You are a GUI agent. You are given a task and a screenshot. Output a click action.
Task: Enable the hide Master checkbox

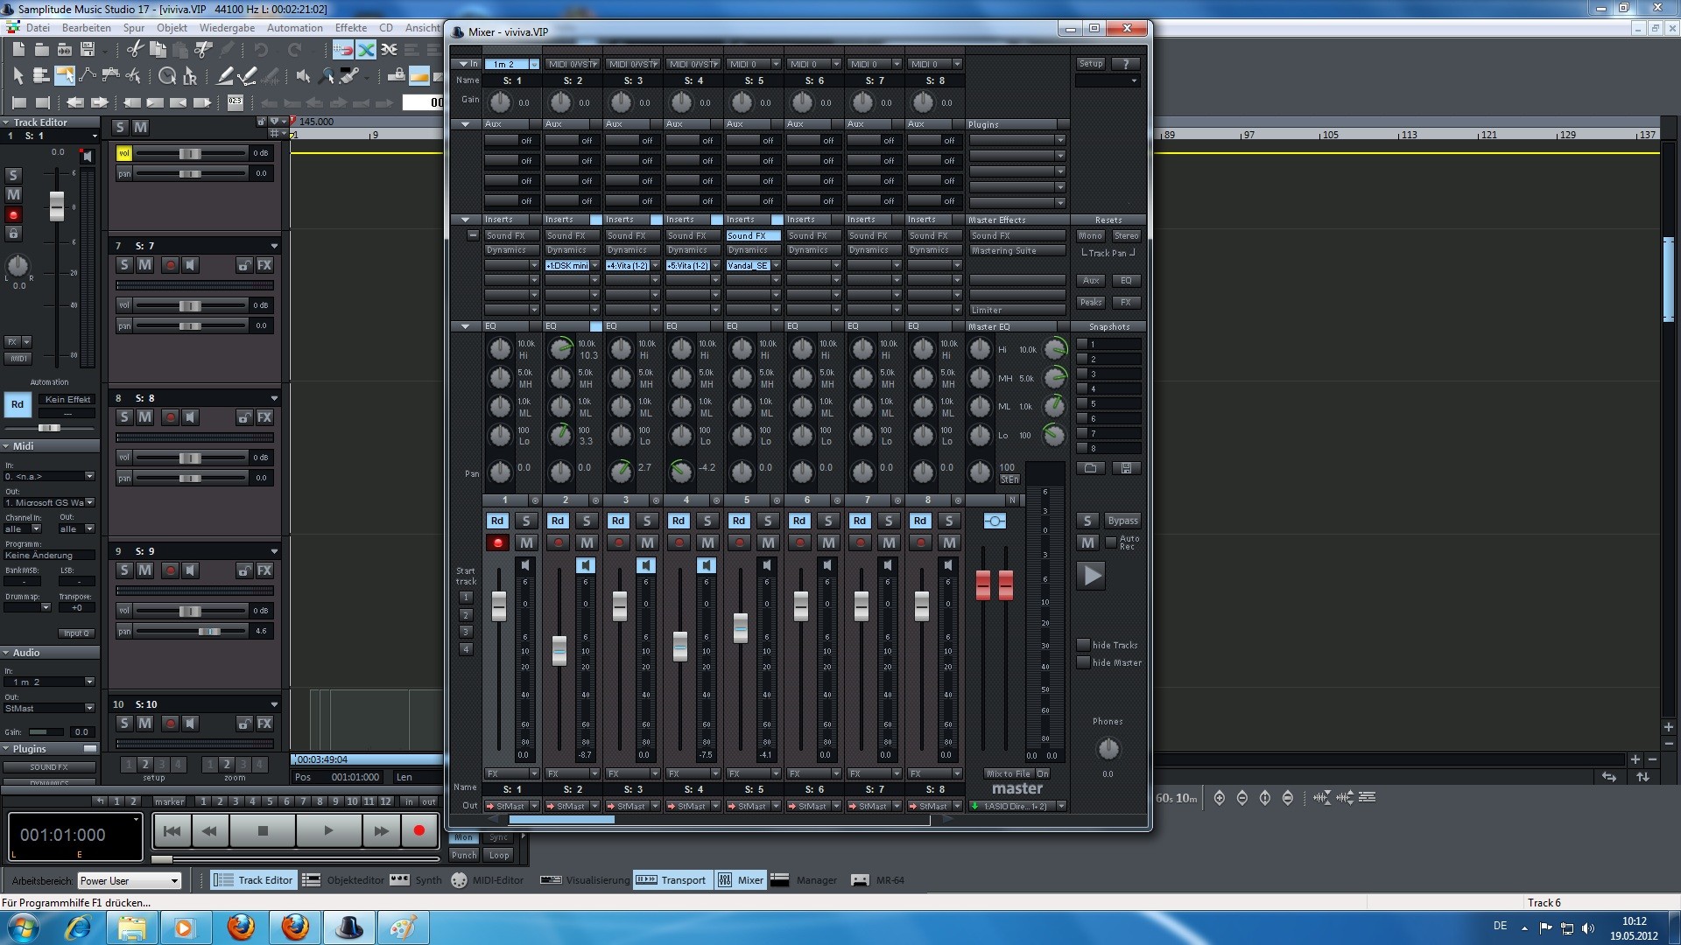point(1083,662)
